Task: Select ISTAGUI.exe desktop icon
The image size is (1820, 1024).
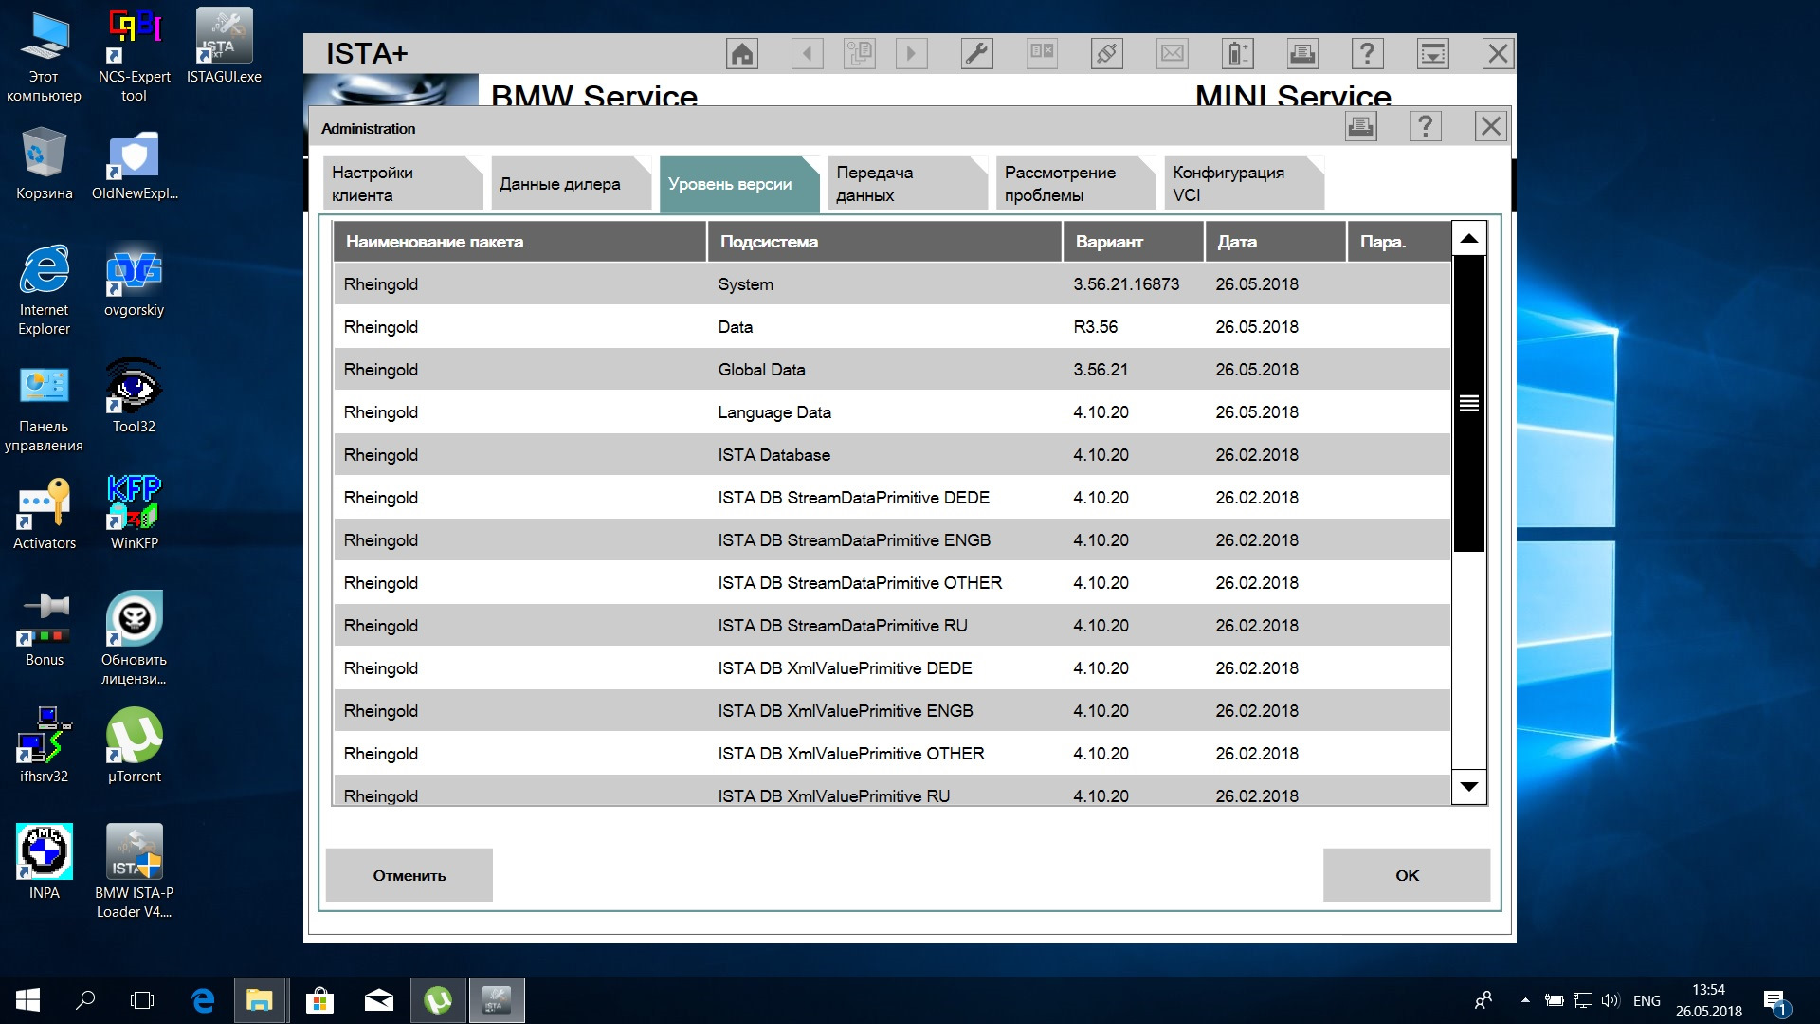Action: tap(224, 46)
